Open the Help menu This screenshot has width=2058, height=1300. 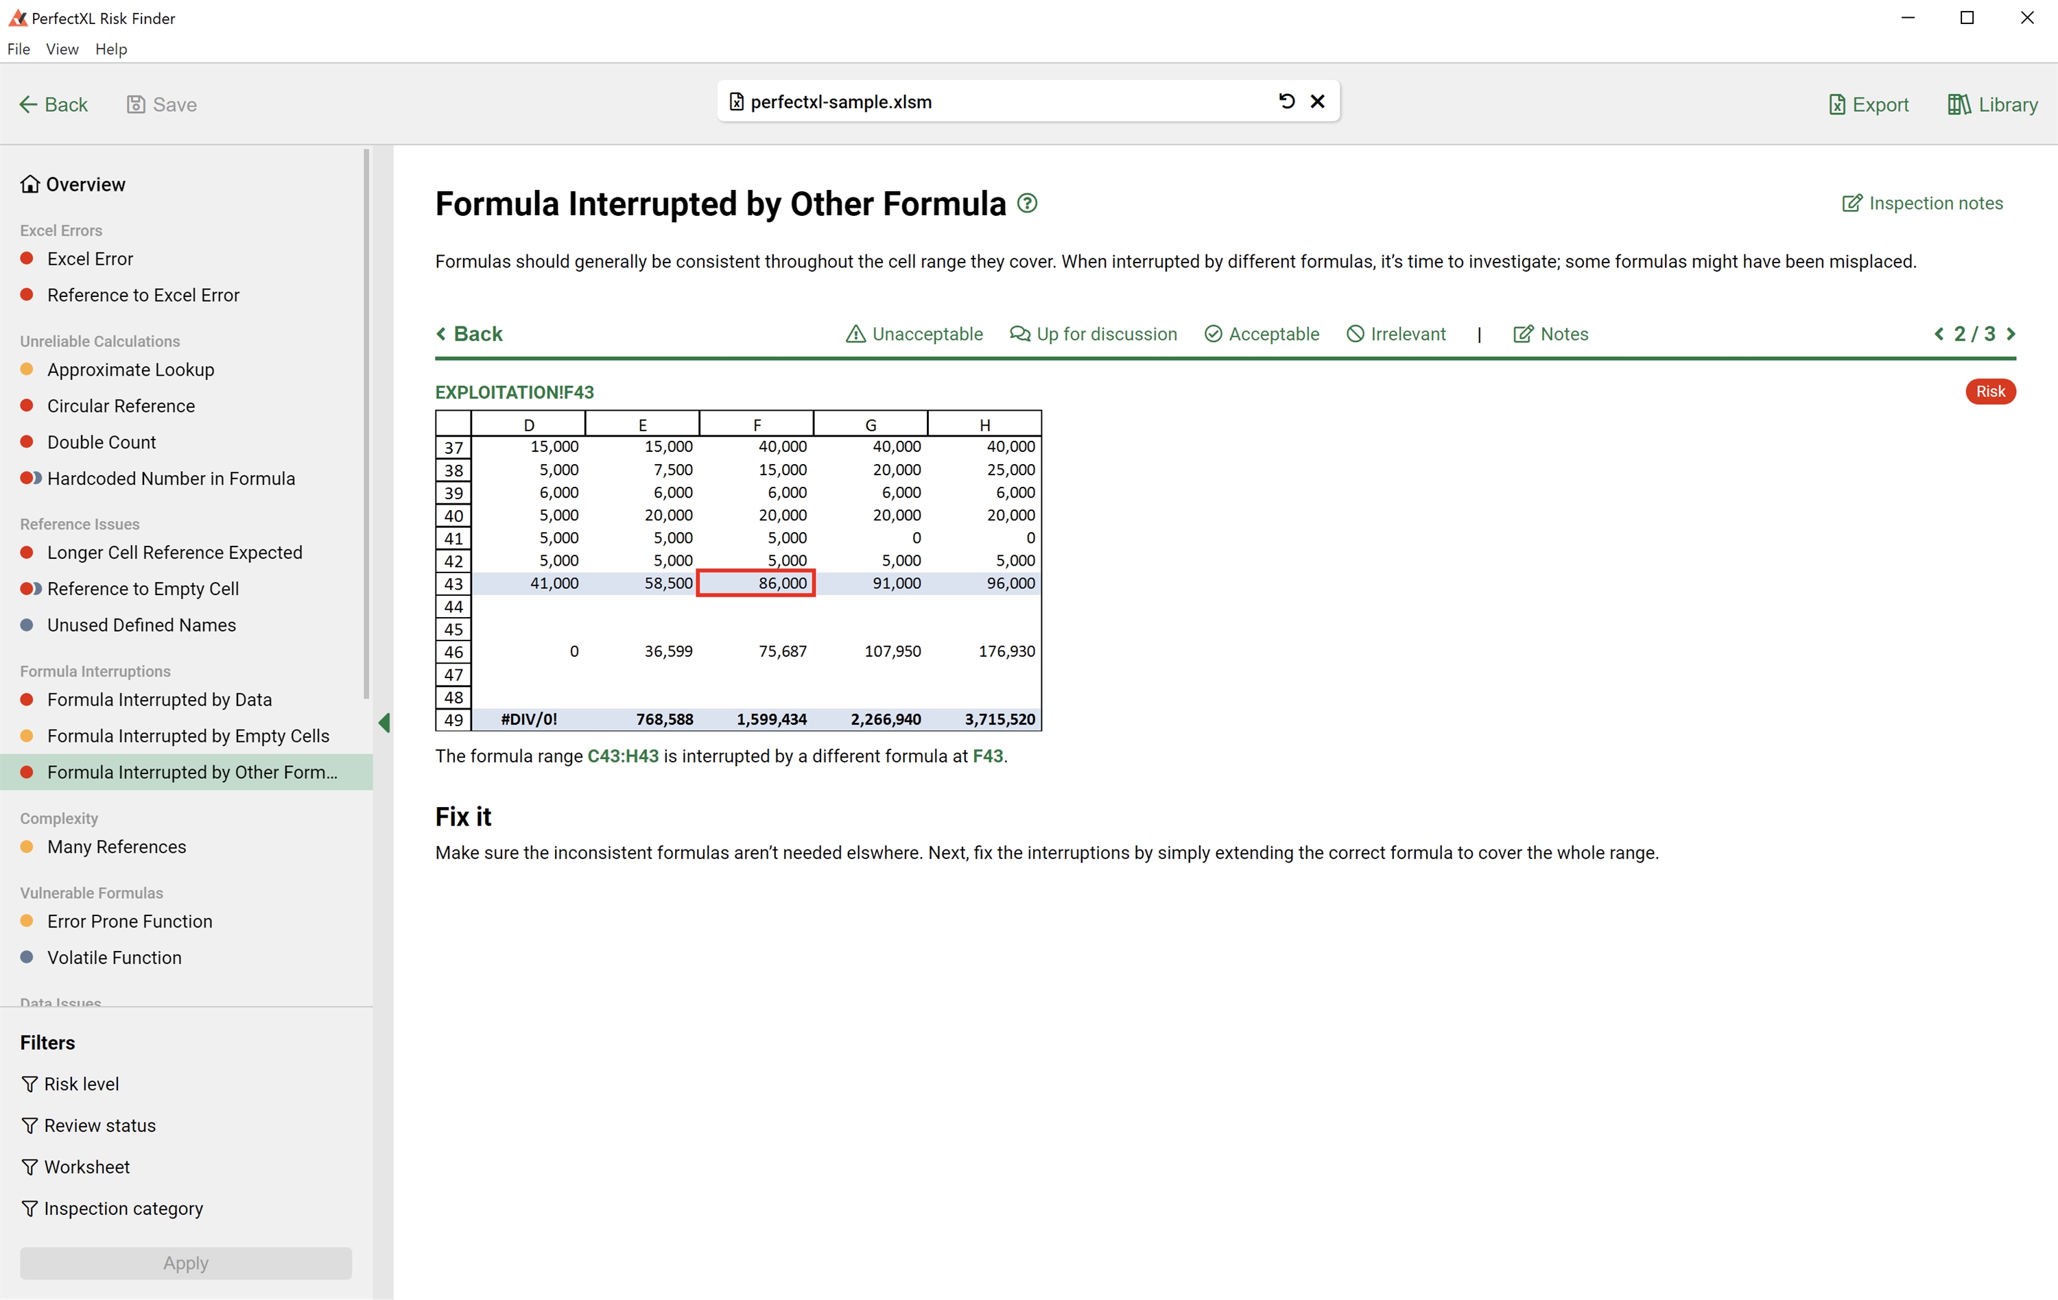click(x=111, y=49)
